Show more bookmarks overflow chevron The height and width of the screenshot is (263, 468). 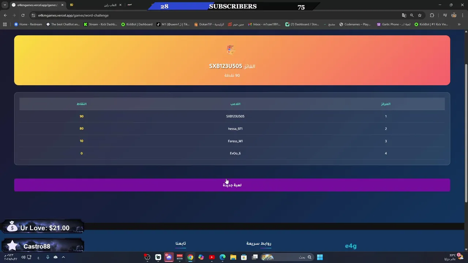(459, 24)
